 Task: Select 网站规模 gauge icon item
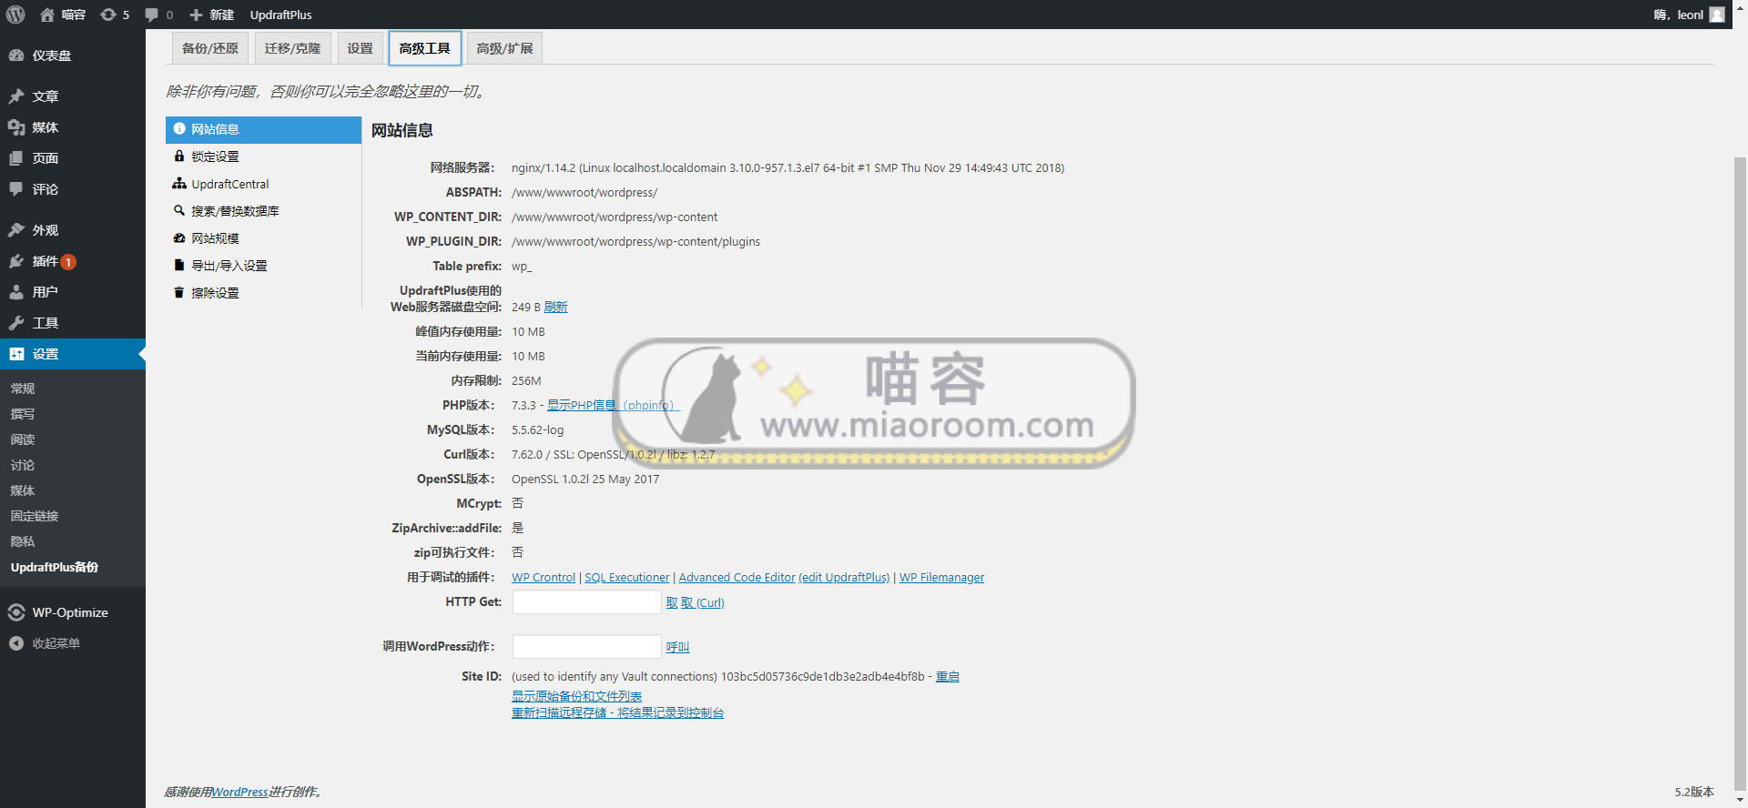point(179,238)
